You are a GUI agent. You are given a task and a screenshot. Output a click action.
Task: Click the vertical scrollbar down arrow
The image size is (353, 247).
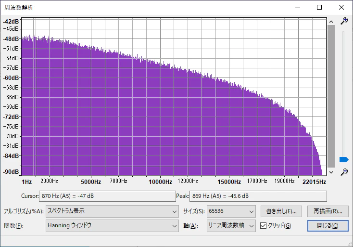point(331,172)
